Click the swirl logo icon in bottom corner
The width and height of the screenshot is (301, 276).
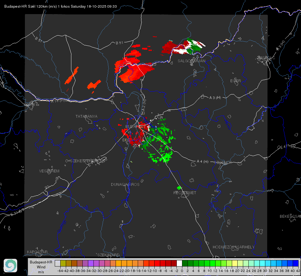[10, 266]
